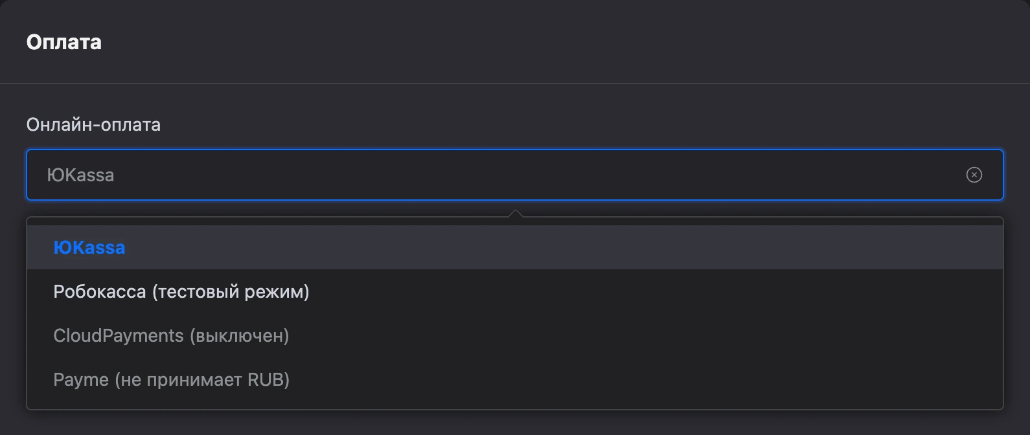Choose Робокасса (тестовый режим) option

click(x=514, y=291)
